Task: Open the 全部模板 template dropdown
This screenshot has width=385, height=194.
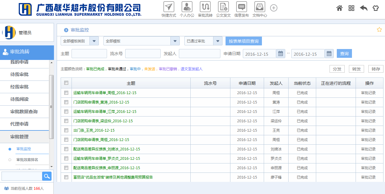Action: coord(175,41)
